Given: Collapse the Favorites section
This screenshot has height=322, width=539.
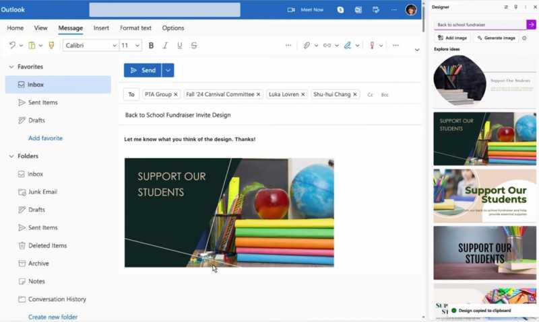Looking at the screenshot, I should (x=11, y=67).
